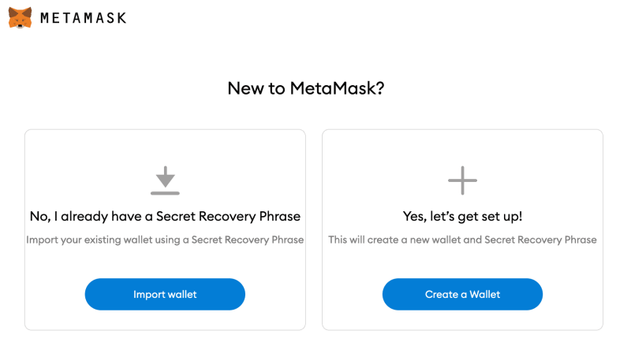Screen dimensions: 631x353
Task: Click the plus icon for new wallet
Action: pyautogui.click(x=462, y=180)
